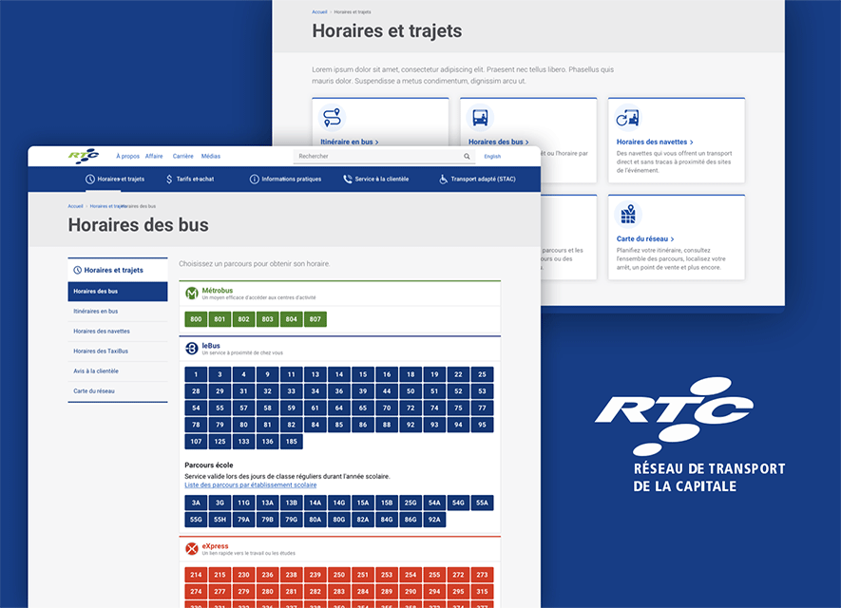Open Horaires des navettes in the sidebar
841x608 pixels.
(x=118, y=332)
